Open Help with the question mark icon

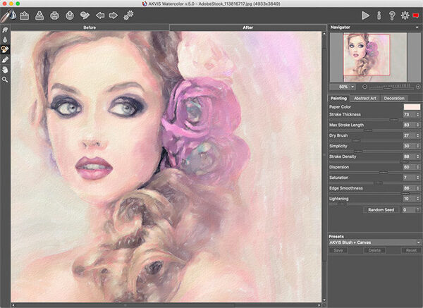pyautogui.click(x=391, y=14)
